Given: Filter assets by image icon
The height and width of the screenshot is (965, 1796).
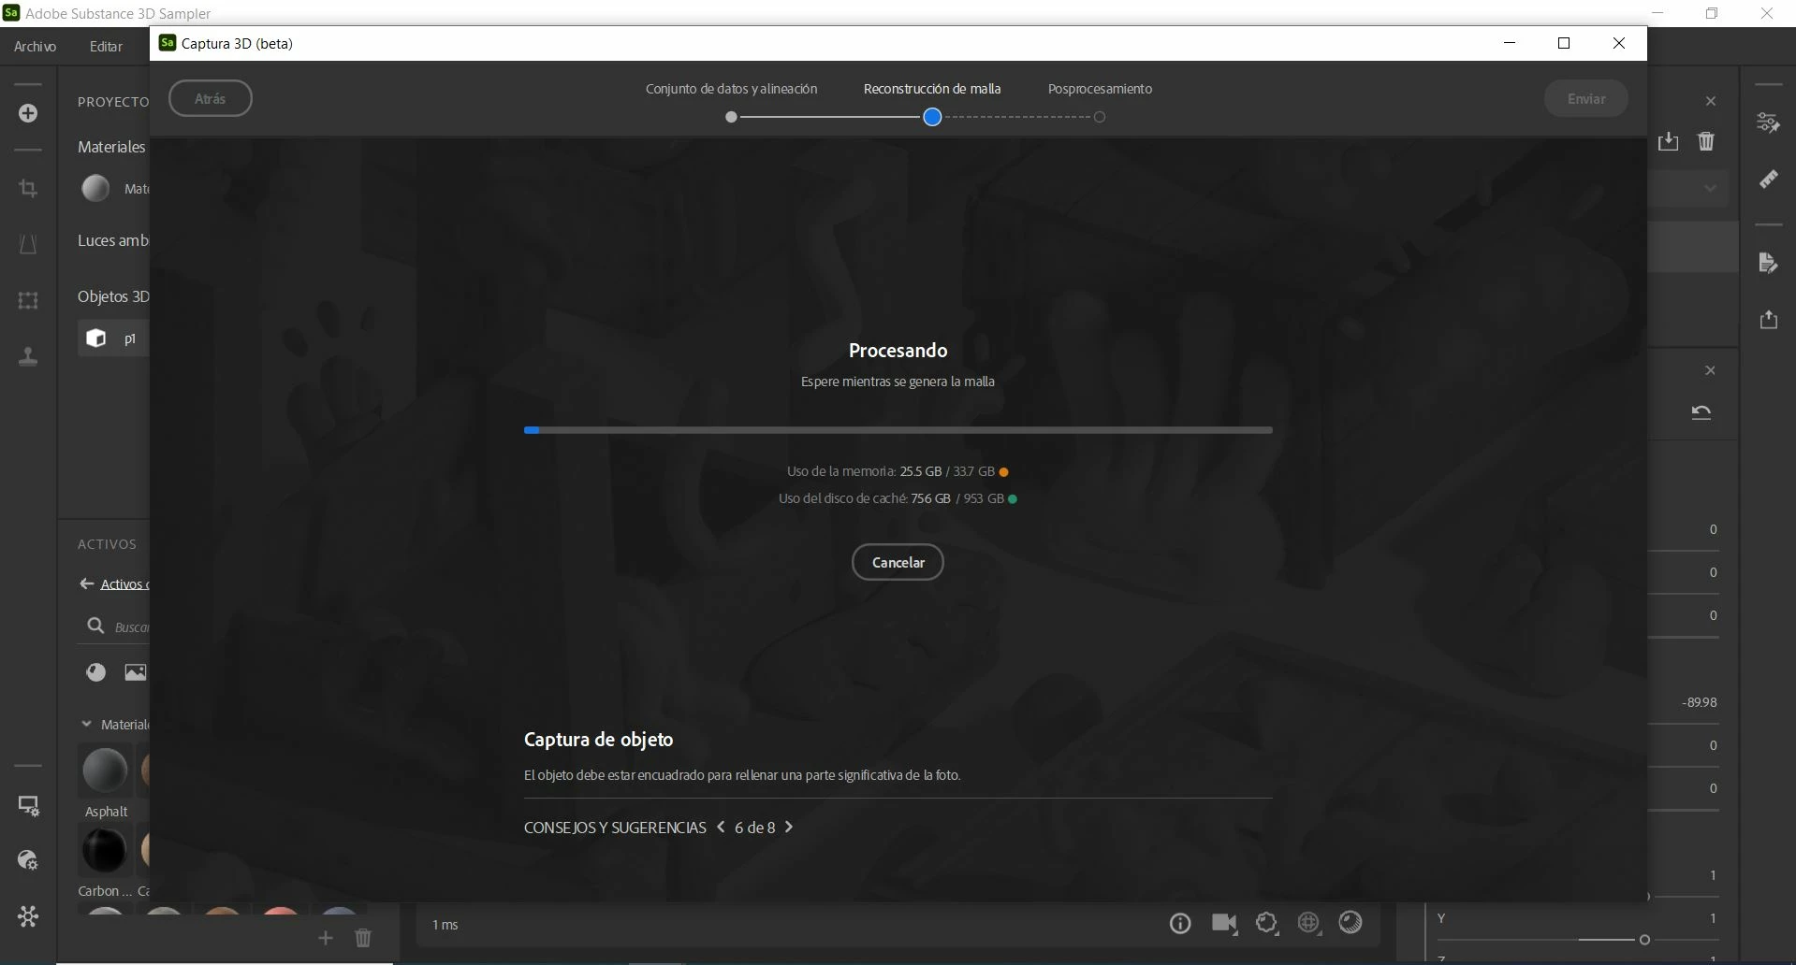Looking at the screenshot, I should (x=136, y=672).
